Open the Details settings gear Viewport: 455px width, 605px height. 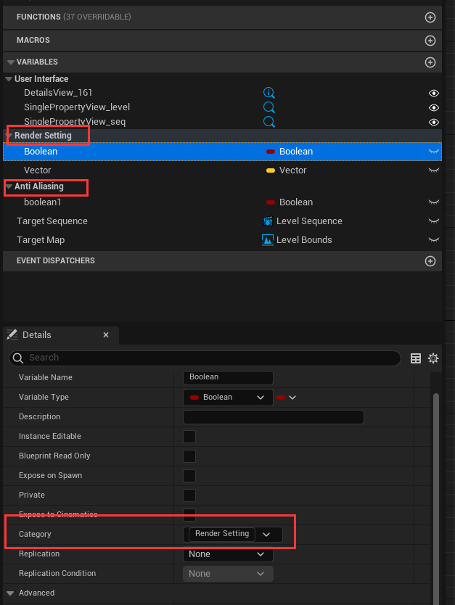433,358
